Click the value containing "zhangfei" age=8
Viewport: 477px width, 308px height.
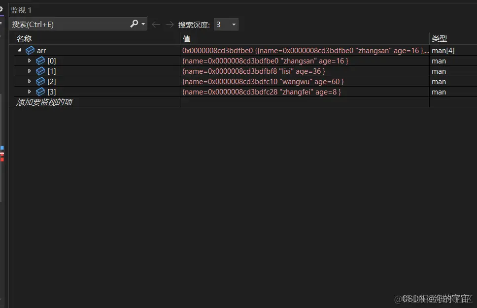pos(262,92)
